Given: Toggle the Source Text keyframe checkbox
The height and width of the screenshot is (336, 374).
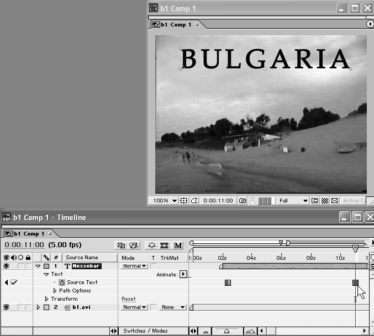Looking at the screenshot, I should [x=14, y=282].
